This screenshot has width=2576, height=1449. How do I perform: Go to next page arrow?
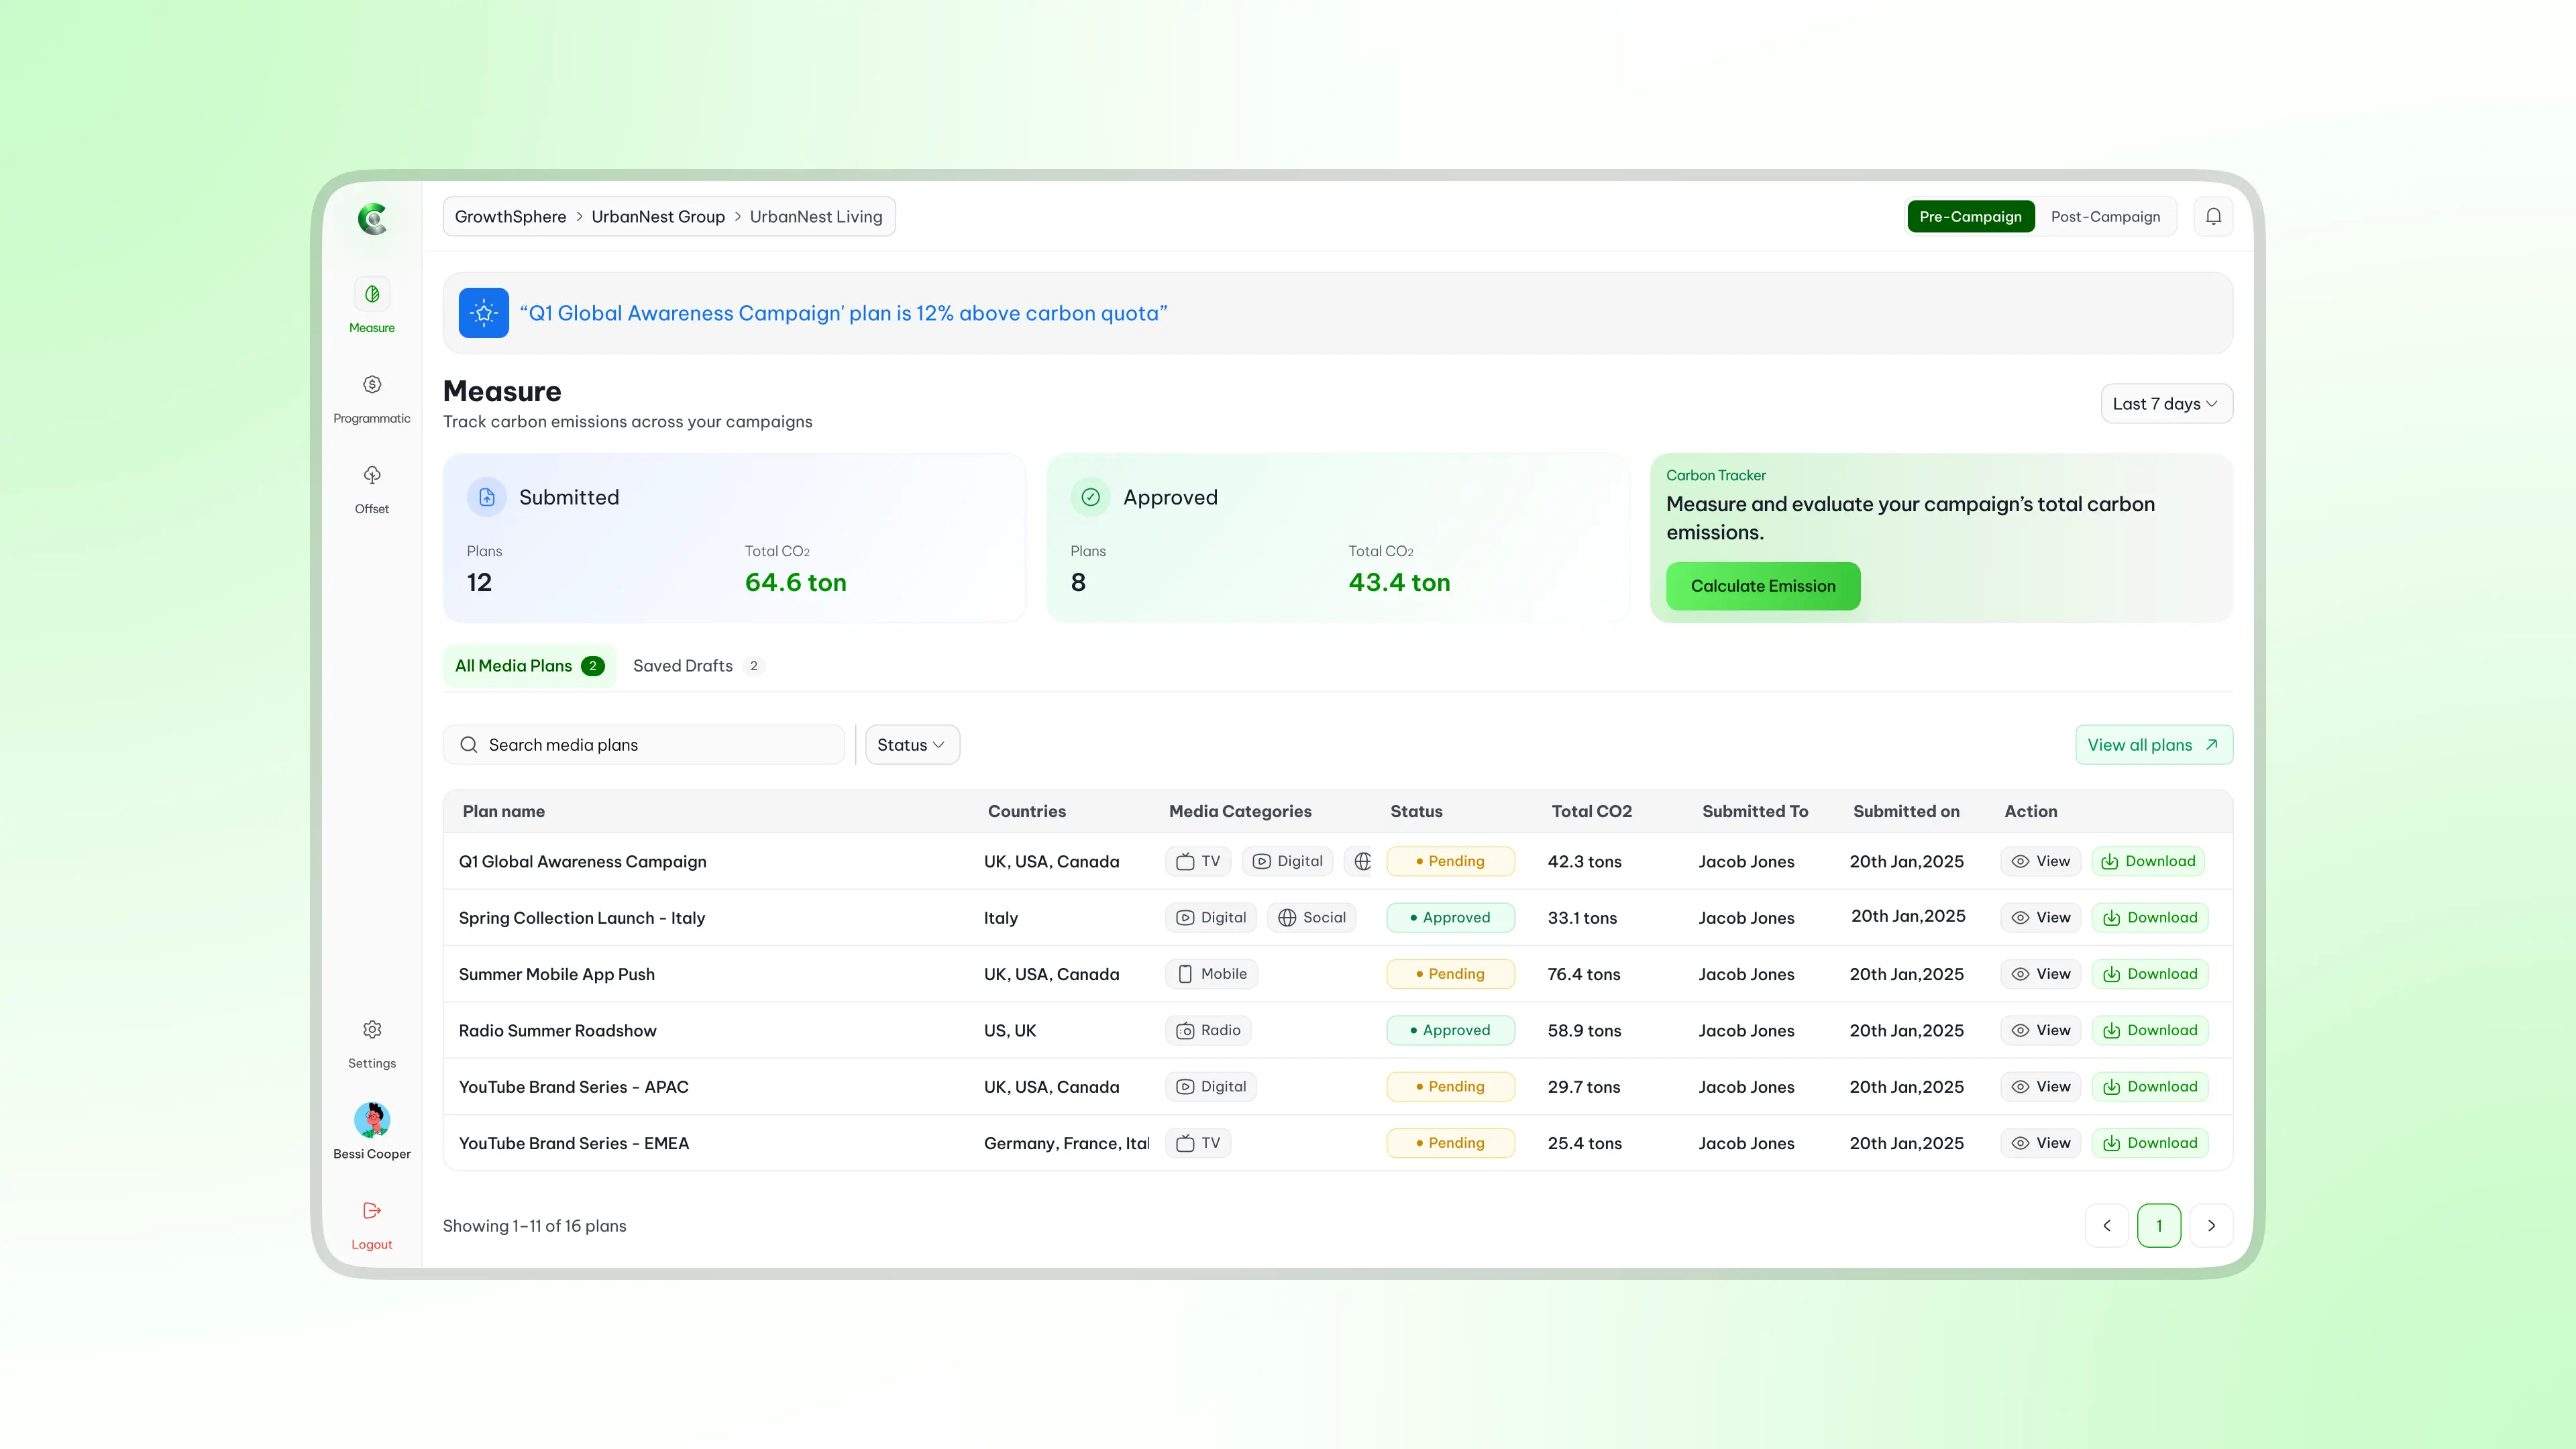(2211, 1226)
